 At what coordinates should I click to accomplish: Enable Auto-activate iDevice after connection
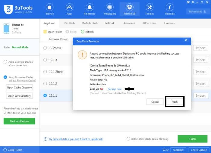click(5, 62)
